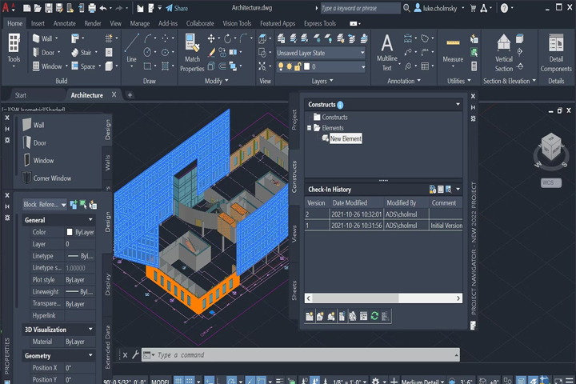Viewport: 576px width, 384px height.
Task: Collapse the Geometry properties section
Action: coord(90,355)
